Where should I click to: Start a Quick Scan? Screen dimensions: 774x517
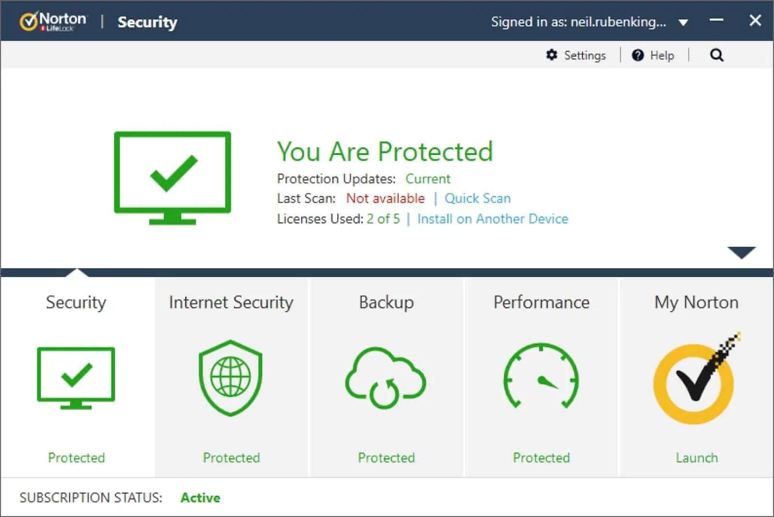pyautogui.click(x=477, y=198)
